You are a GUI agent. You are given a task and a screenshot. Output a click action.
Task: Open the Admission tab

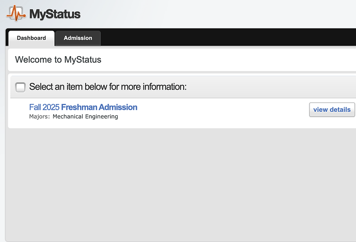pyautogui.click(x=78, y=38)
